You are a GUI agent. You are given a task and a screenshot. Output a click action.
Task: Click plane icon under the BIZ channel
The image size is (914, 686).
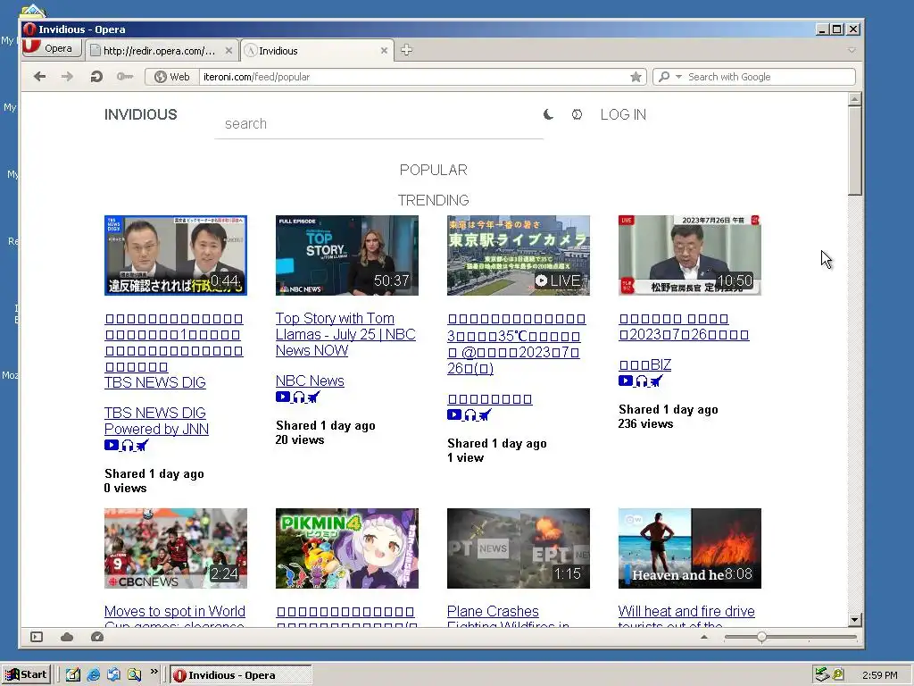coord(656,381)
